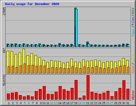Click the green day 19 axis label
Screen dimensions: 136x106
pos(80,103)
